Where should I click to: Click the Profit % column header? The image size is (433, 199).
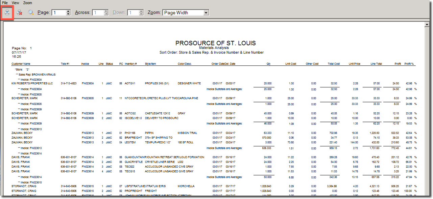pos(409,64)
